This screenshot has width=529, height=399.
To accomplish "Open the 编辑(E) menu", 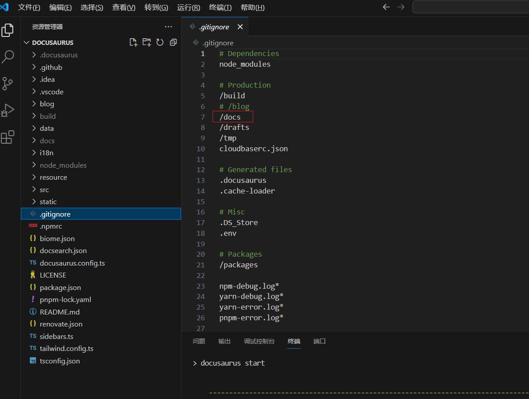I will 61,8.
